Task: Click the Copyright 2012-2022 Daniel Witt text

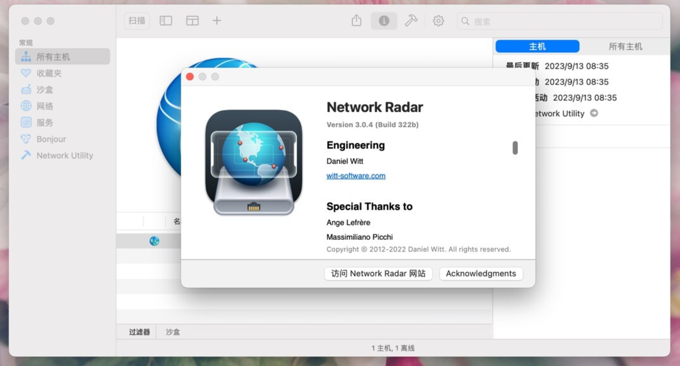Action: click(419, 249)
